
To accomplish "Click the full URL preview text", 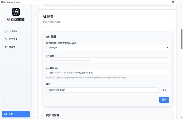I will tap(87, 77).
